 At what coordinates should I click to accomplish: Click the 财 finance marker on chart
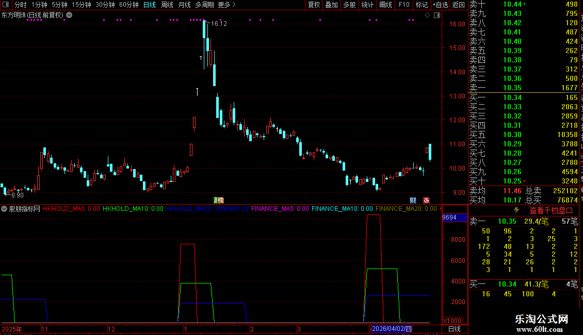coord(413,200)
